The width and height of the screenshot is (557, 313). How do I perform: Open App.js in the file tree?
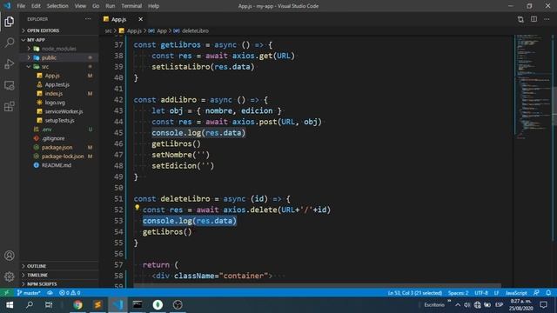[59, 76]
